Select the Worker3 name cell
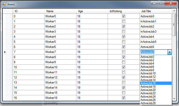 (60, 32)
